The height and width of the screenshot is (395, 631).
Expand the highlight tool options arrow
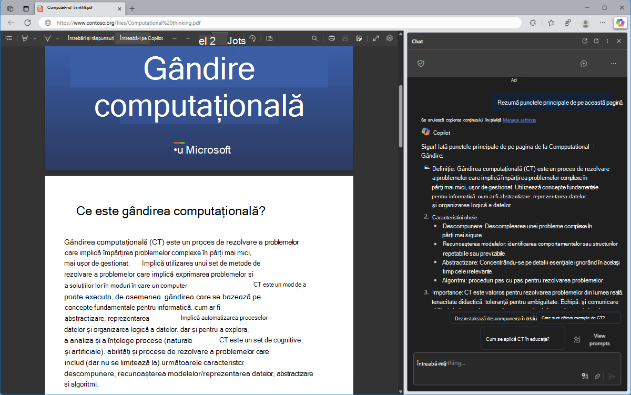tap(35, 38)
